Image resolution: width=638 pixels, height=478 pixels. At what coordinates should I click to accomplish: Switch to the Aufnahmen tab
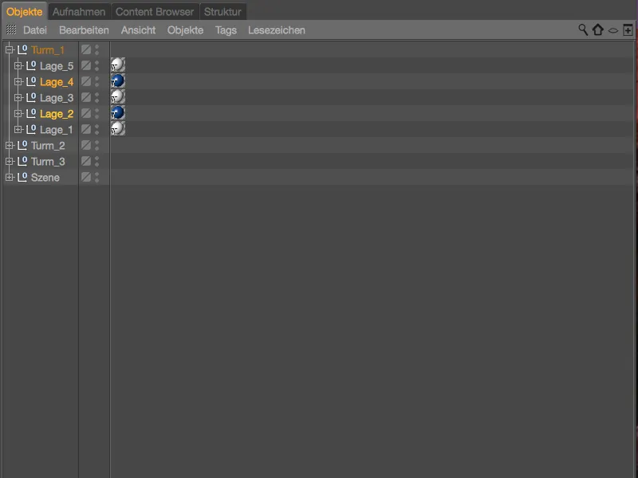79,12
